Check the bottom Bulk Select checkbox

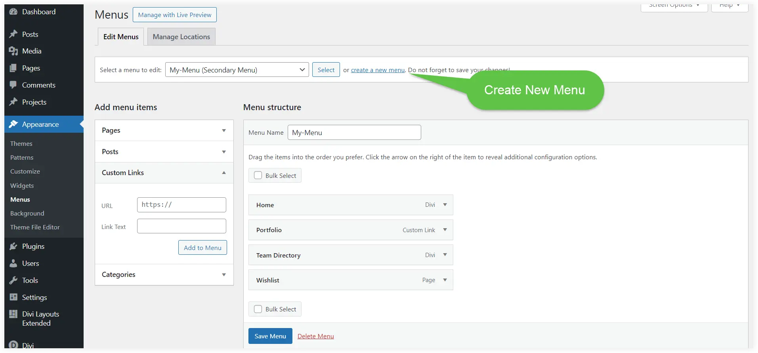(258, 309)
